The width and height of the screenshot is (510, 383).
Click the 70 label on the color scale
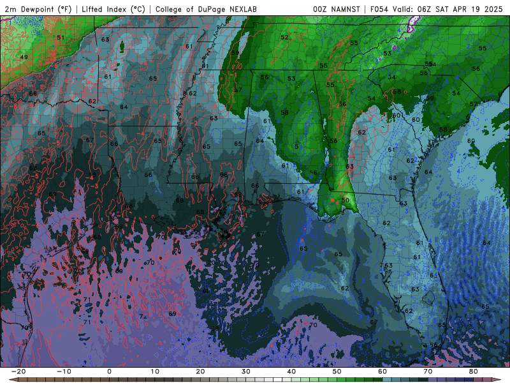click(x=428, y=372)
